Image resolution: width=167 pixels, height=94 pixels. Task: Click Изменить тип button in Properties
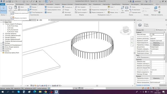[x=161, y=30]
